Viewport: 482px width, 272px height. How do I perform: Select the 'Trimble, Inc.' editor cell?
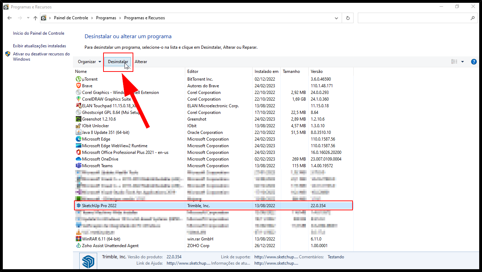[x=199, y=206]
